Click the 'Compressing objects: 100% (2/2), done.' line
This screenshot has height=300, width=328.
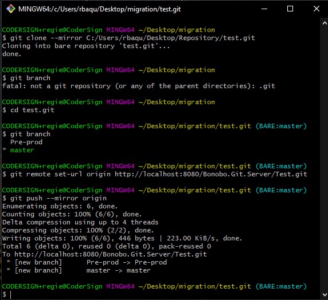(x=78, y=230)
